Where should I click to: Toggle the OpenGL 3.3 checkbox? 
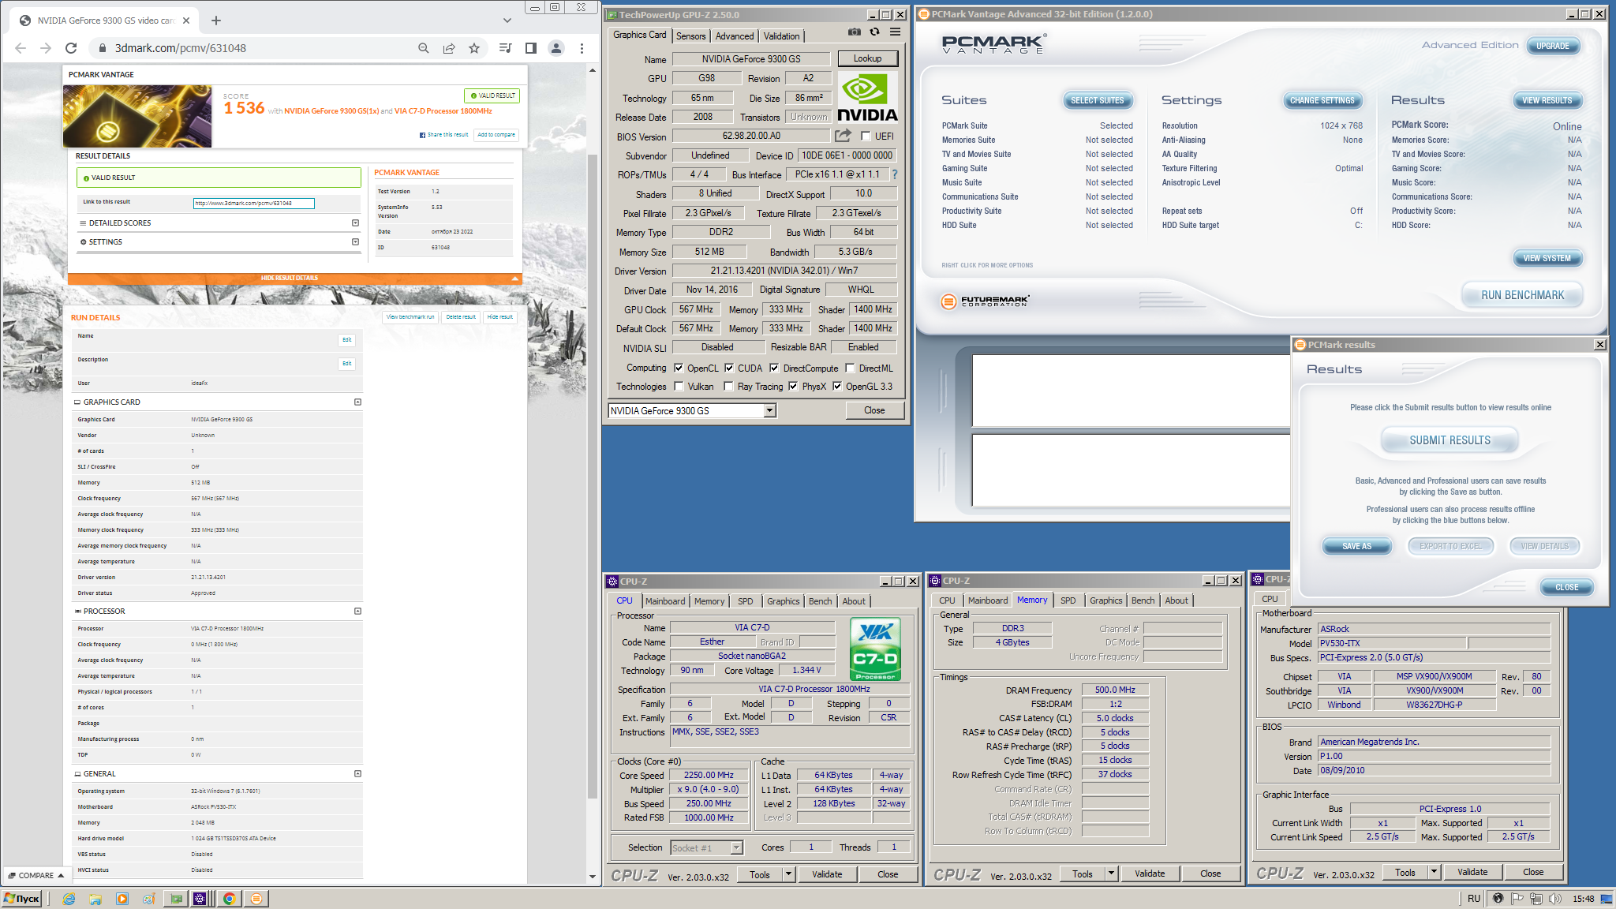[837, 386]
